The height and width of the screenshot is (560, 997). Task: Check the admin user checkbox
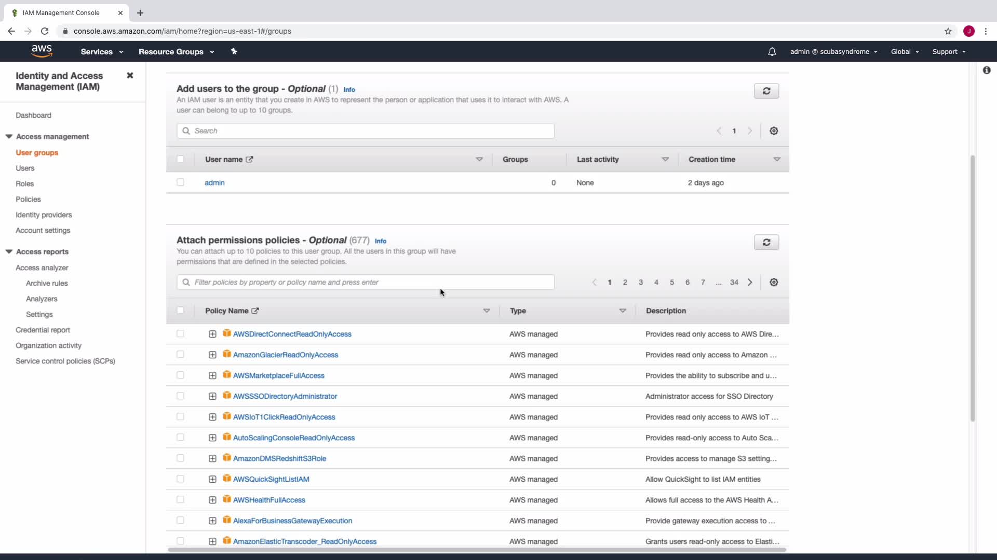point(180,182)
